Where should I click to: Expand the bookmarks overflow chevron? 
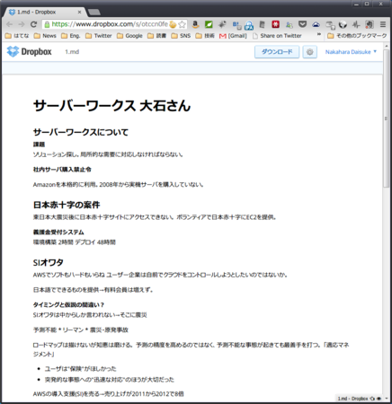[x=319, y=34]
